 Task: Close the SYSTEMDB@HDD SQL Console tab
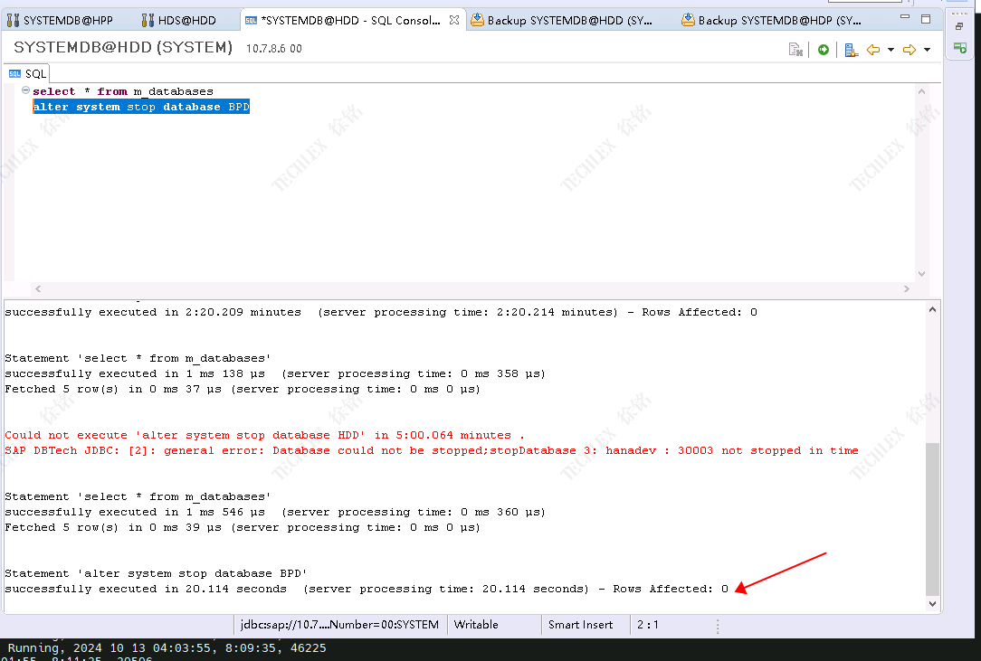[x=453, y=20]
